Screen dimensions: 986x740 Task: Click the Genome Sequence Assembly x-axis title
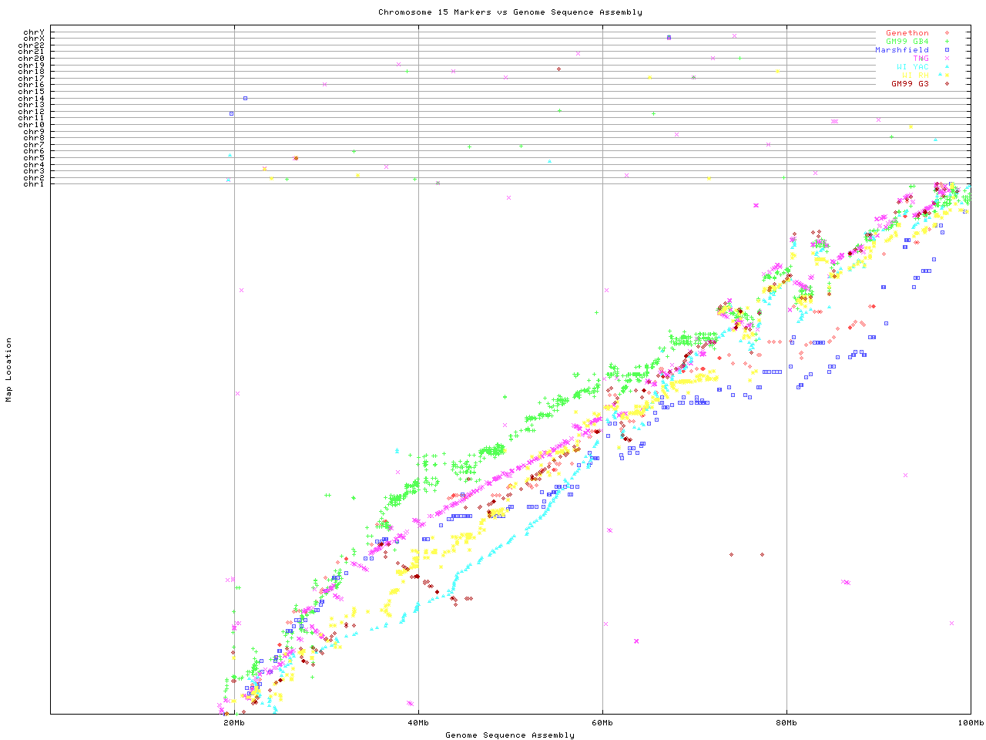tap(510, 735)
